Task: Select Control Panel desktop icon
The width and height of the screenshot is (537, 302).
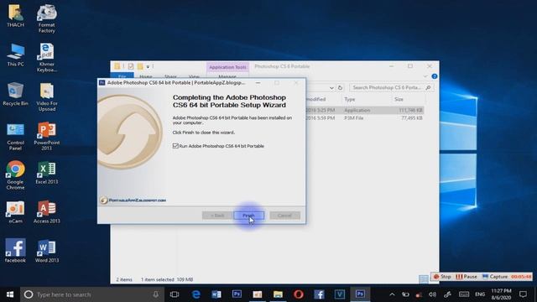Action: click(x=15, y=136)
